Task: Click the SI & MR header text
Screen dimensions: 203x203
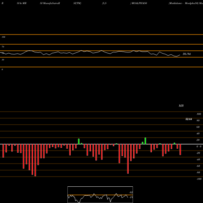Action: 22,3
